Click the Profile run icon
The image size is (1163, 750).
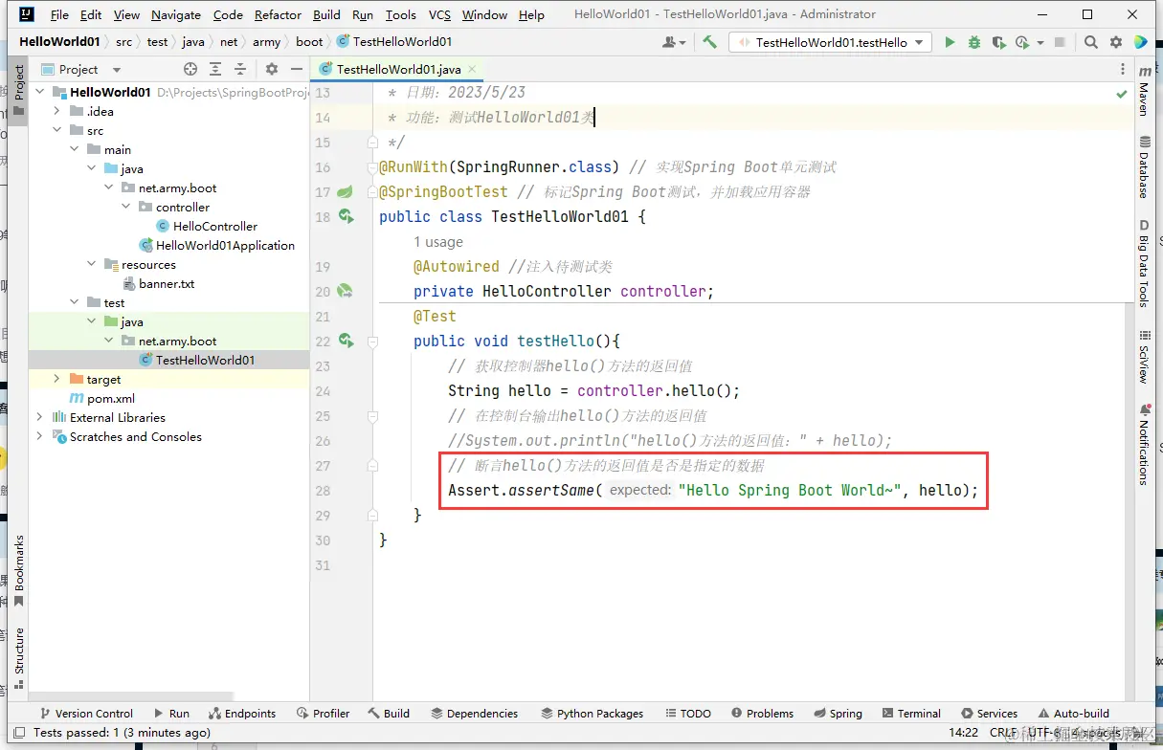1022,42
